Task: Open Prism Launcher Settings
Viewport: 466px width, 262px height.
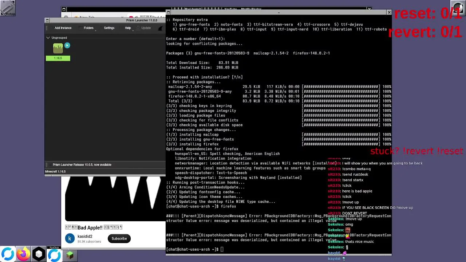Action: pos(109,28)
